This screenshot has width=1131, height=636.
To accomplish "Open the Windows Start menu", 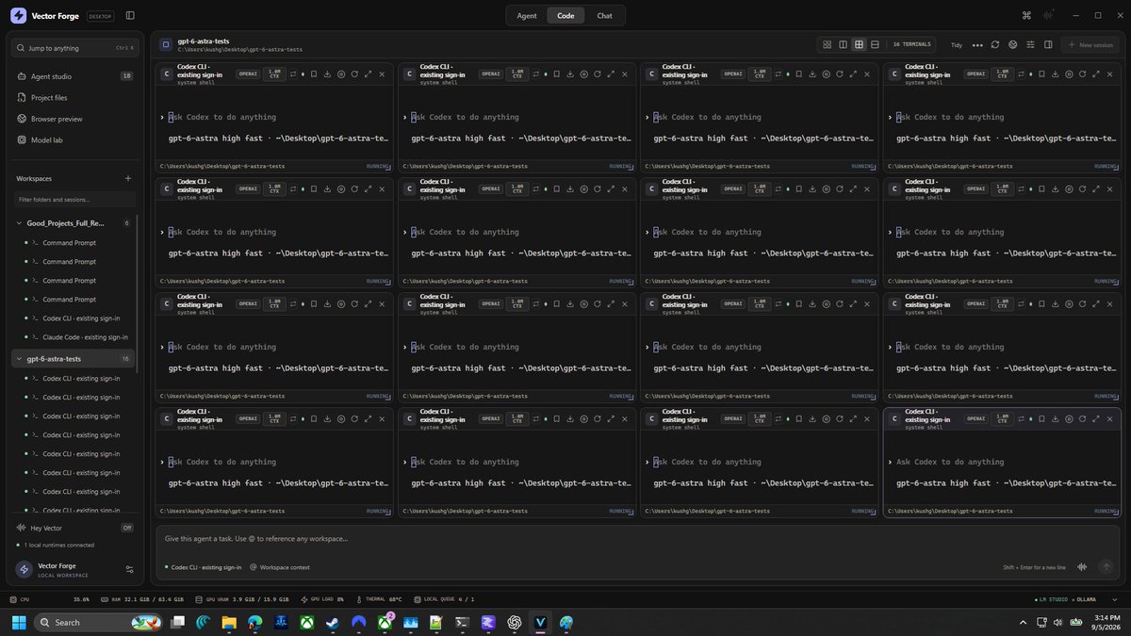I will tap(19, 622).
